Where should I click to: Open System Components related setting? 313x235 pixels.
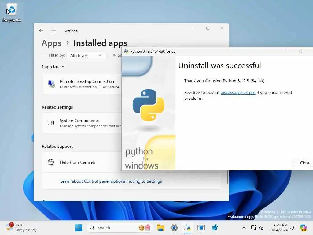(x=82, y=123)
